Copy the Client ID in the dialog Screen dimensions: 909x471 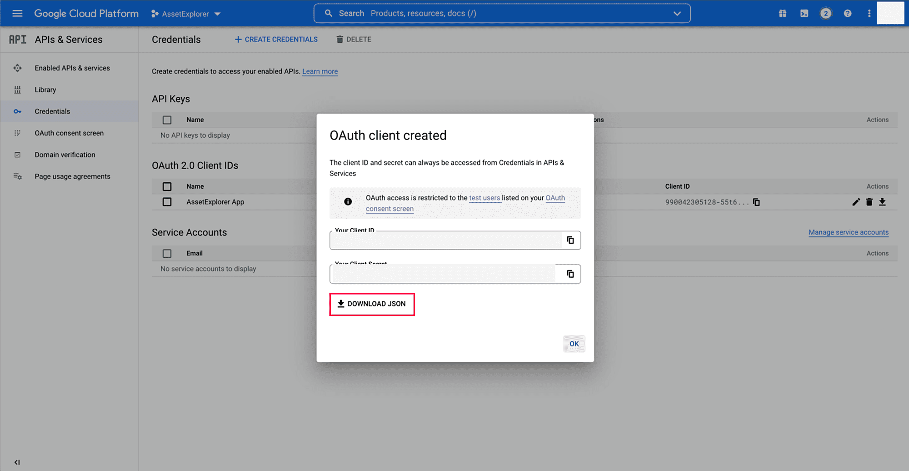(x=570, y=240)
